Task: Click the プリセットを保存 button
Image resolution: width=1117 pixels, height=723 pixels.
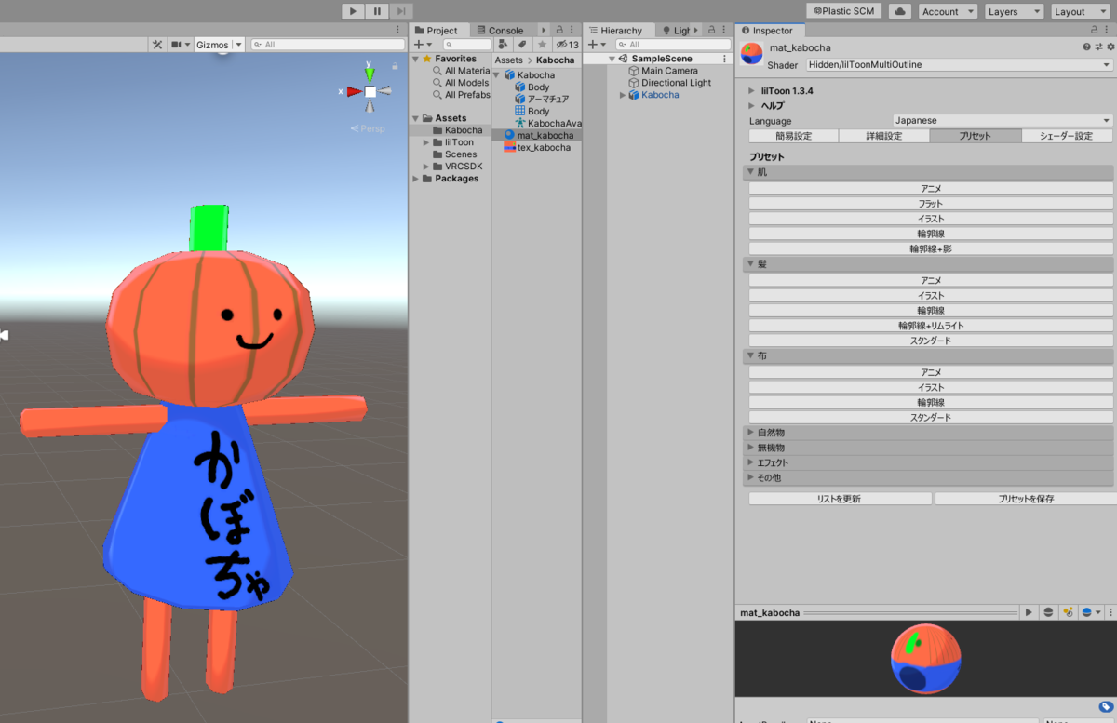Action: tap(1024, 499)
